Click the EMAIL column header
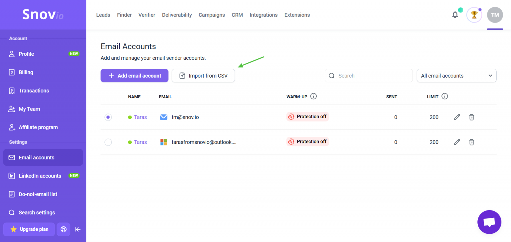Image resolution: width=511 pixels, height=242 pixels. point(165,97)
